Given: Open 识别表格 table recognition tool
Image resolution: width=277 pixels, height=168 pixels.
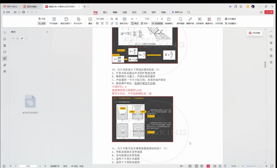Looking at the screenshot, I should [x=200, y=21].
